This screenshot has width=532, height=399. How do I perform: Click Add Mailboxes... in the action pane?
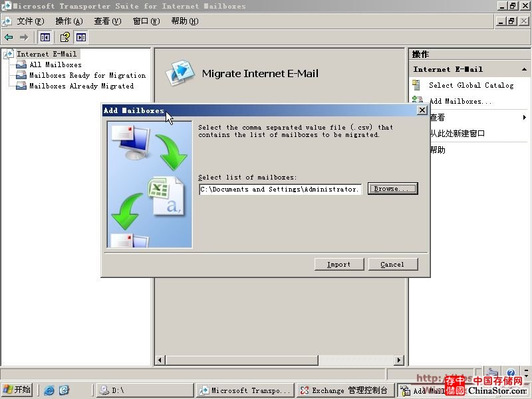pos(460,101)
